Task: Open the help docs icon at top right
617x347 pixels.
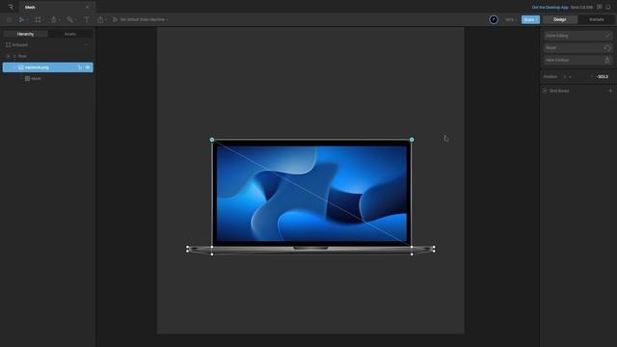Action: coord(600,7)
